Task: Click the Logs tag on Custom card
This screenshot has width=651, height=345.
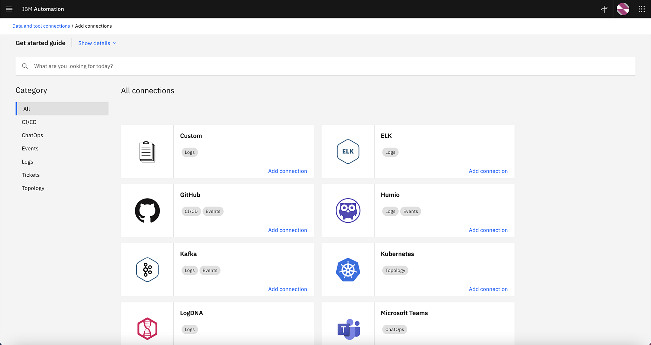Action: 189,152
